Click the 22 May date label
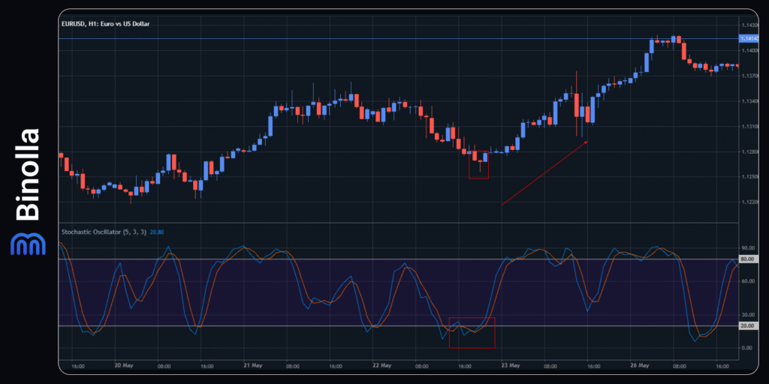The image size is (769, 384). 381,367
